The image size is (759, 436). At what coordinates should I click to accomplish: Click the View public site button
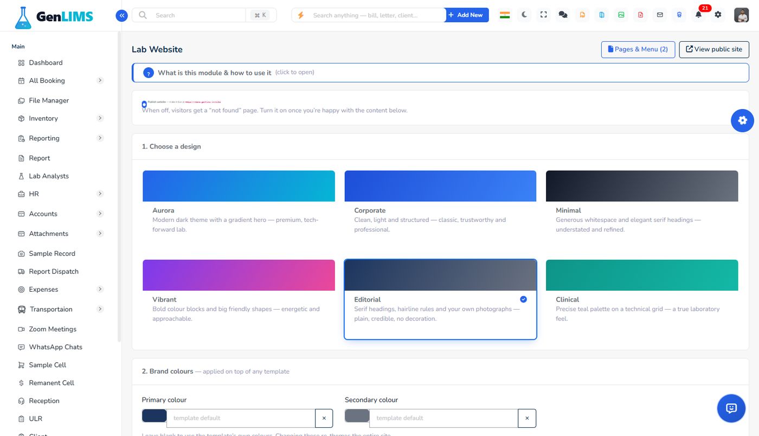tap(714, 49)
